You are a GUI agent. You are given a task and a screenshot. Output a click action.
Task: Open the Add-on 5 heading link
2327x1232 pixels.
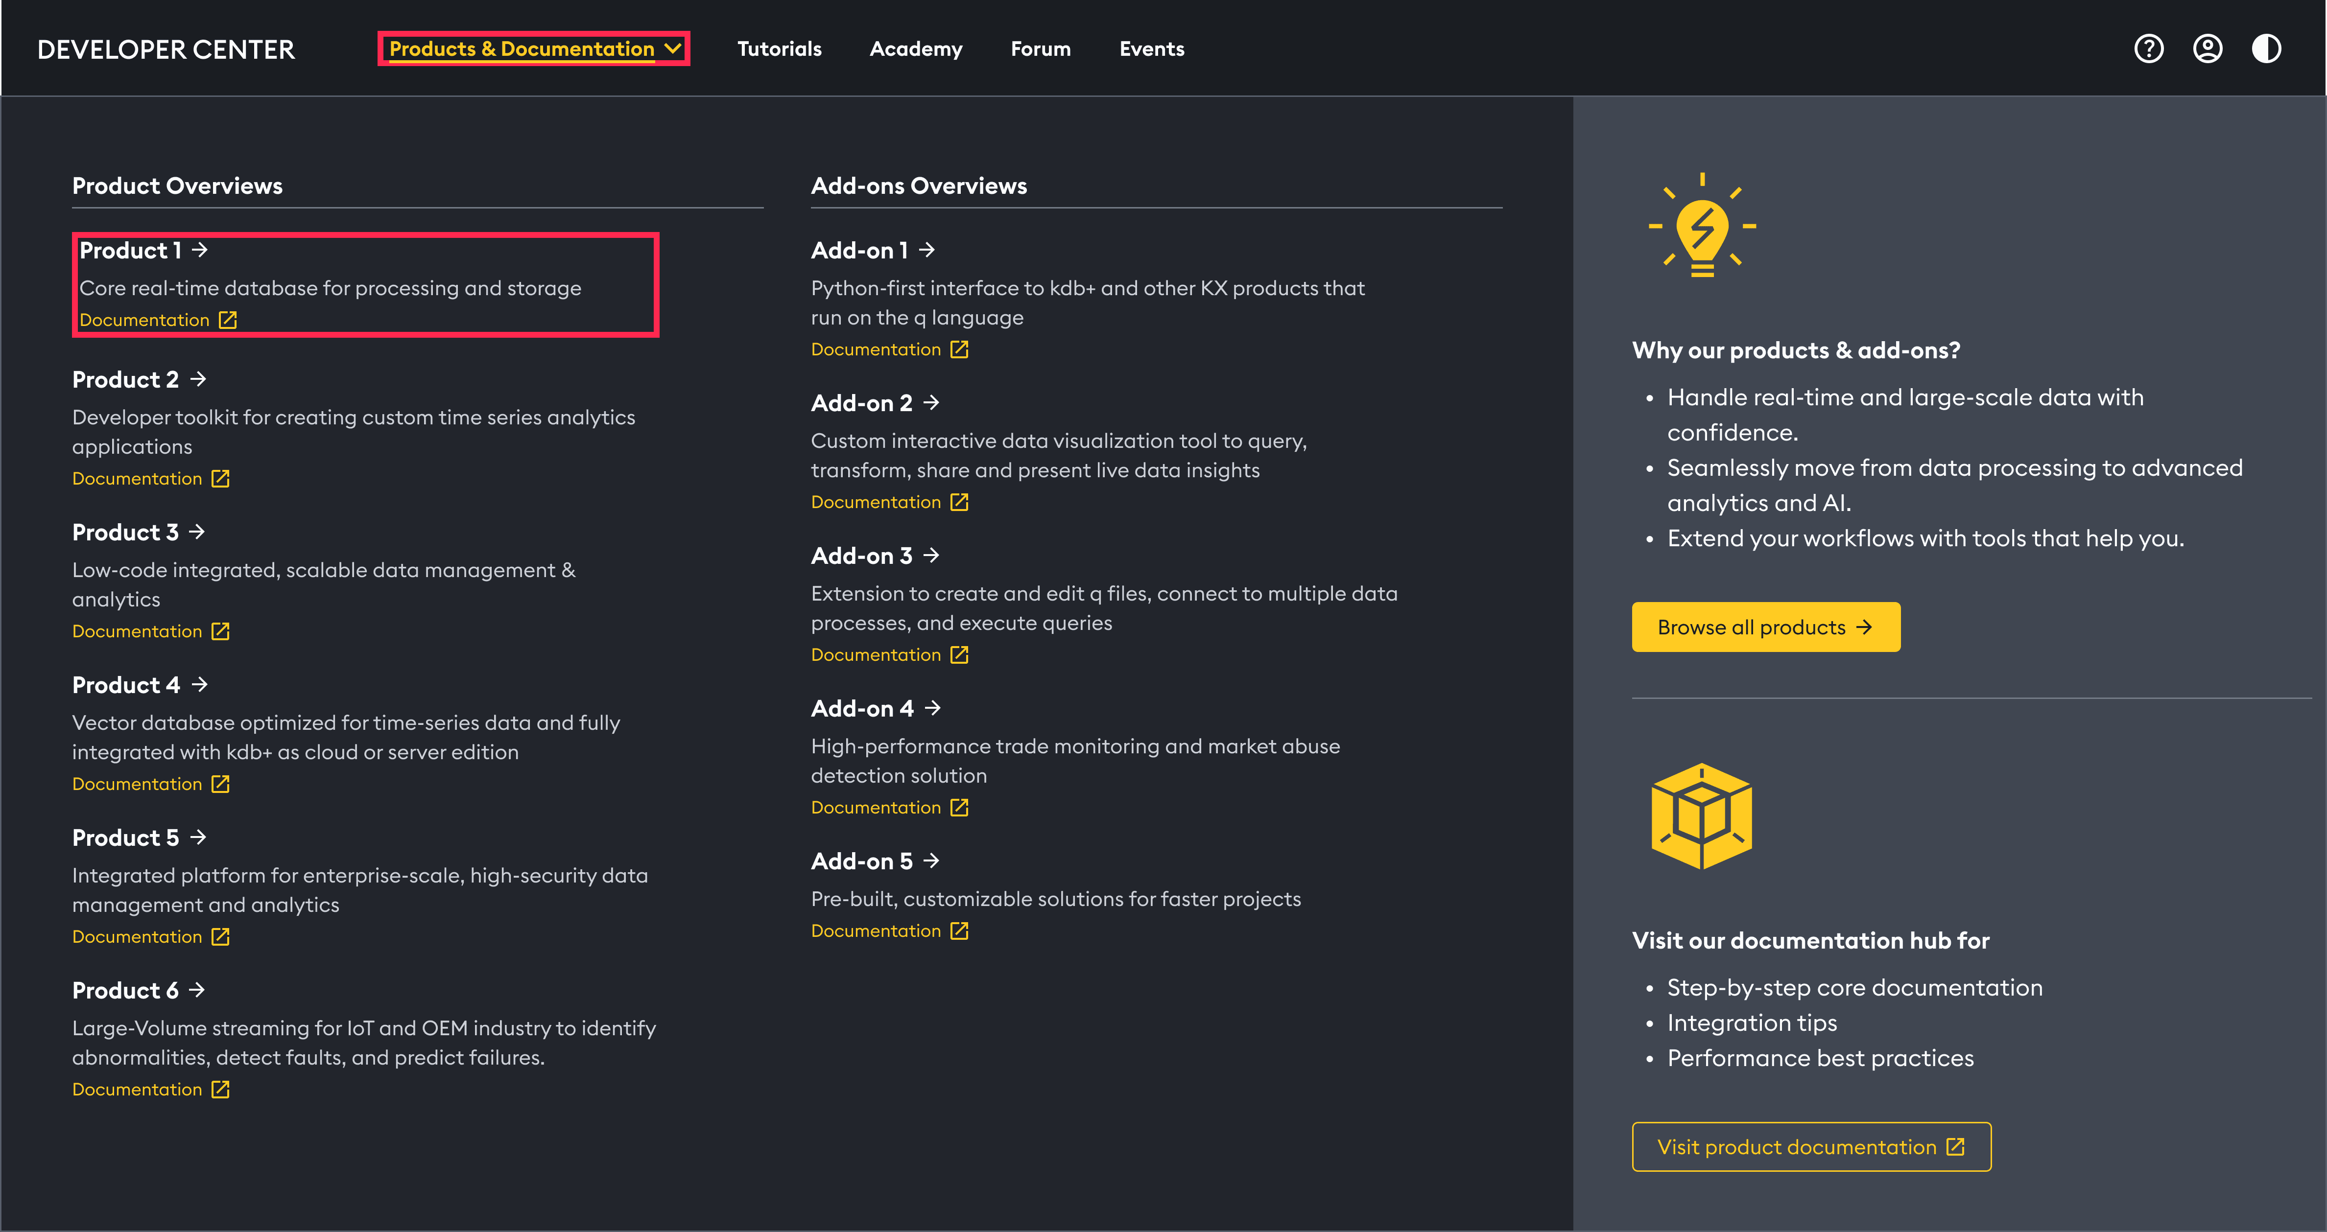point(862,861)
